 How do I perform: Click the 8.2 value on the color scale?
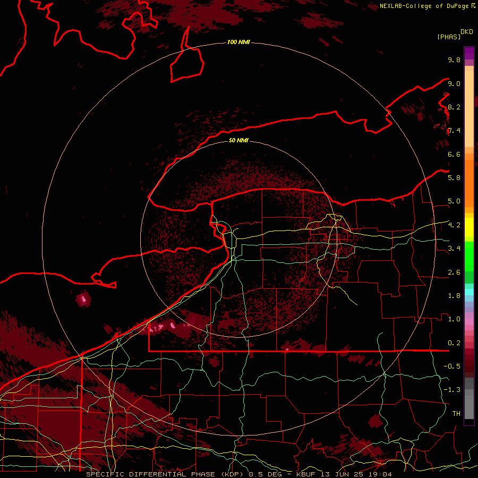click(454, 107)
